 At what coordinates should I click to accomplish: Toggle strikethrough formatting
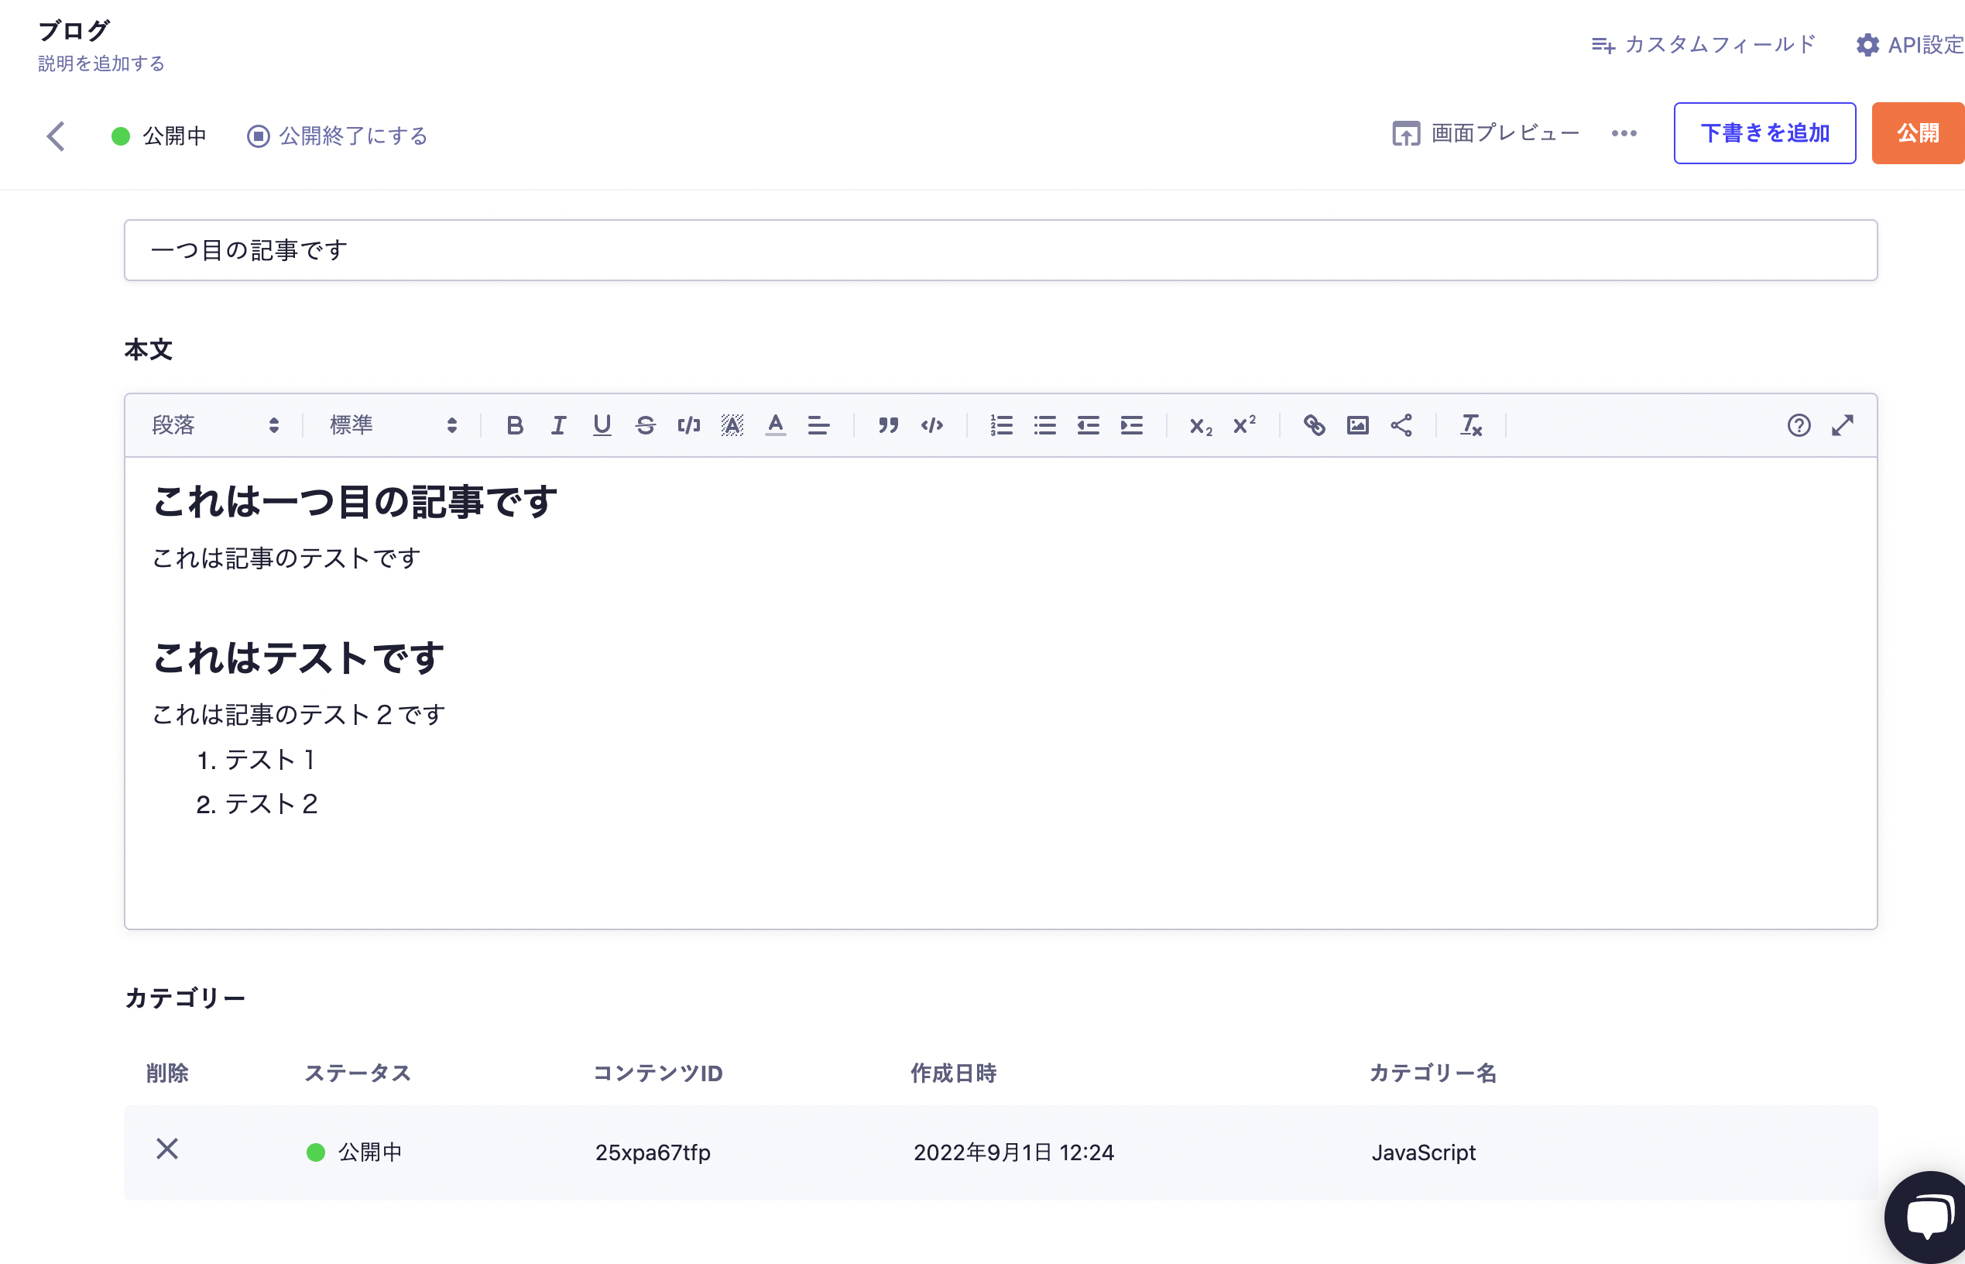[x=646, y=425]
